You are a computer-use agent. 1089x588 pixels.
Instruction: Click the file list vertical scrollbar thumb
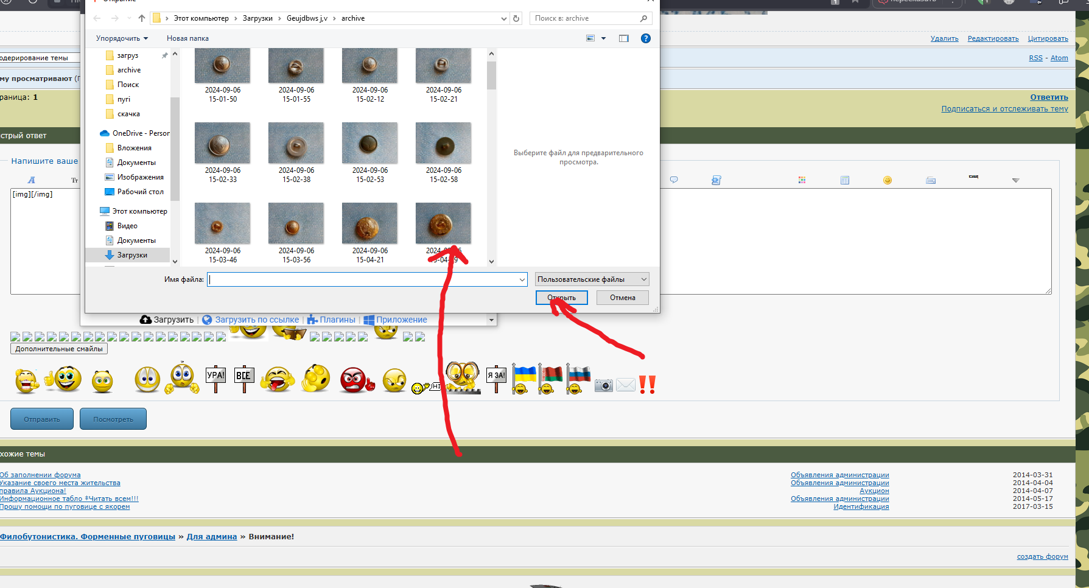(x=491, y=75)
